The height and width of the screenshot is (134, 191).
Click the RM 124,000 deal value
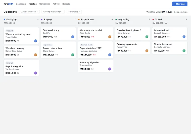[x=49, y=55]
